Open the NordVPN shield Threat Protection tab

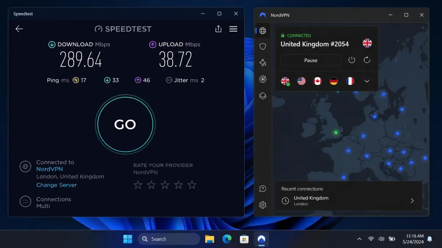click(263, 46)
